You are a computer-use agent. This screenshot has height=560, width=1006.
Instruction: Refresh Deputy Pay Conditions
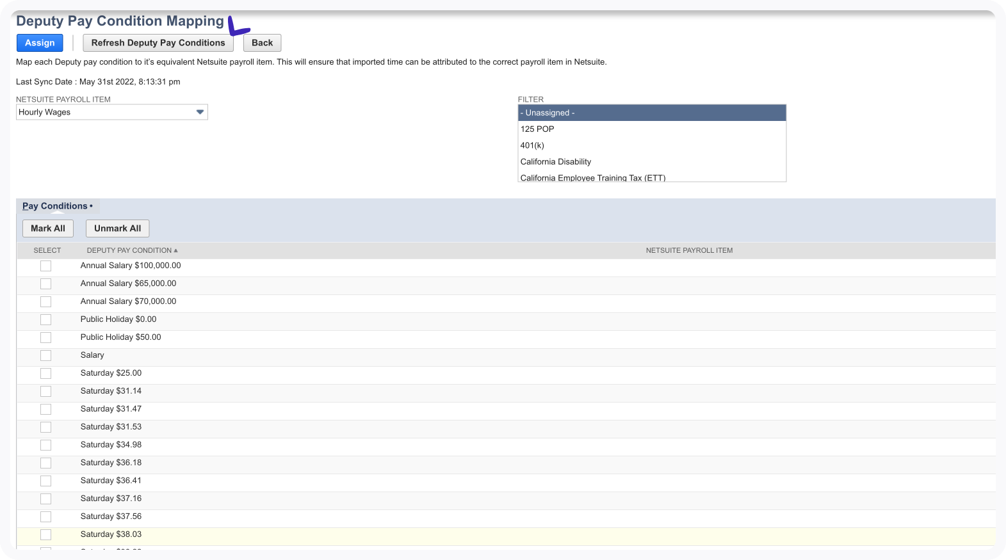158,43
